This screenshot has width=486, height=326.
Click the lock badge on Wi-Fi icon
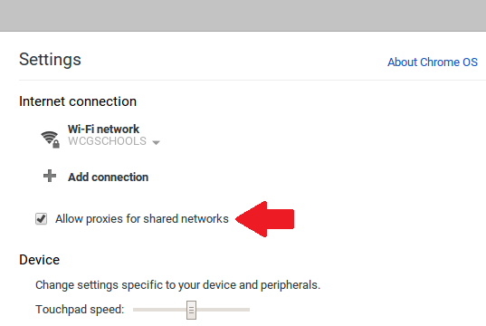(56, 144)
